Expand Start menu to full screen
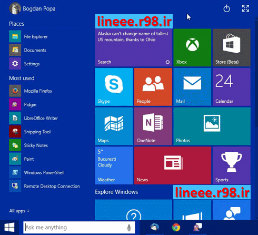This screenshot has width=258, height=235. coord(245,8)
